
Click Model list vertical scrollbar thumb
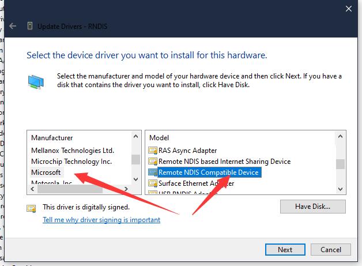340,164
